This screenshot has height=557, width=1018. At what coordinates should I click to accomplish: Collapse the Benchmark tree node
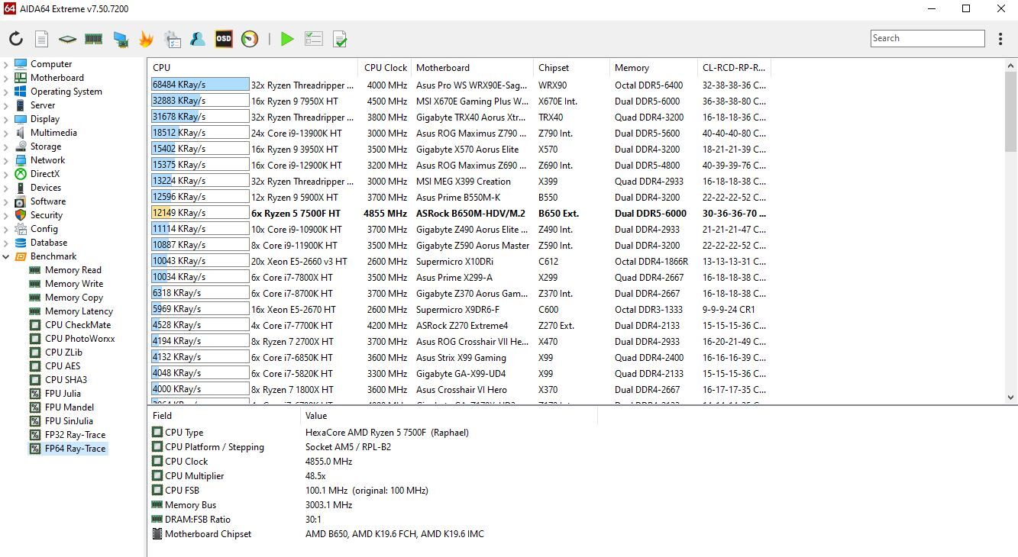point(6,256)
